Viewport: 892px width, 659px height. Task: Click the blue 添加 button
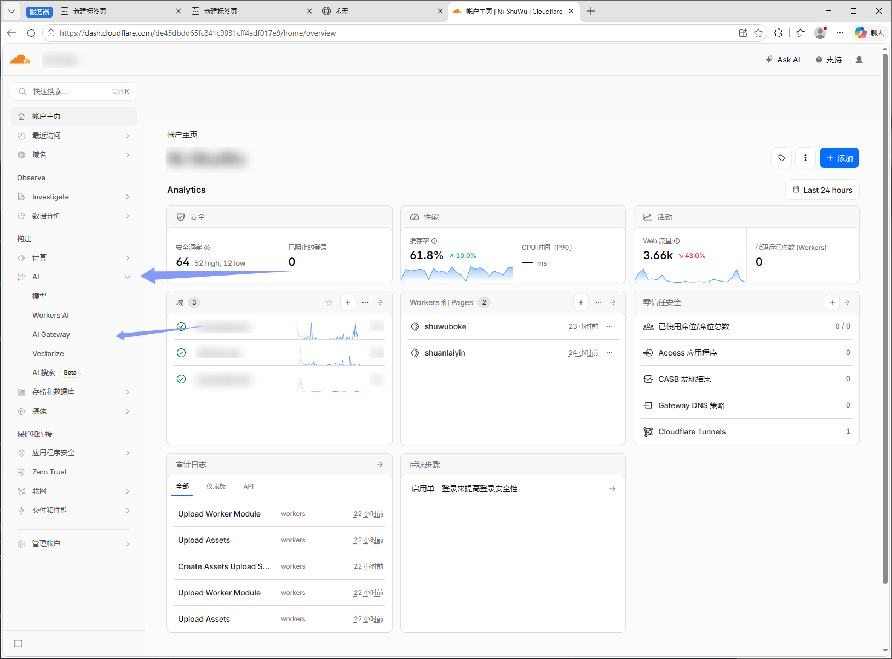click(x=839, y=158)
